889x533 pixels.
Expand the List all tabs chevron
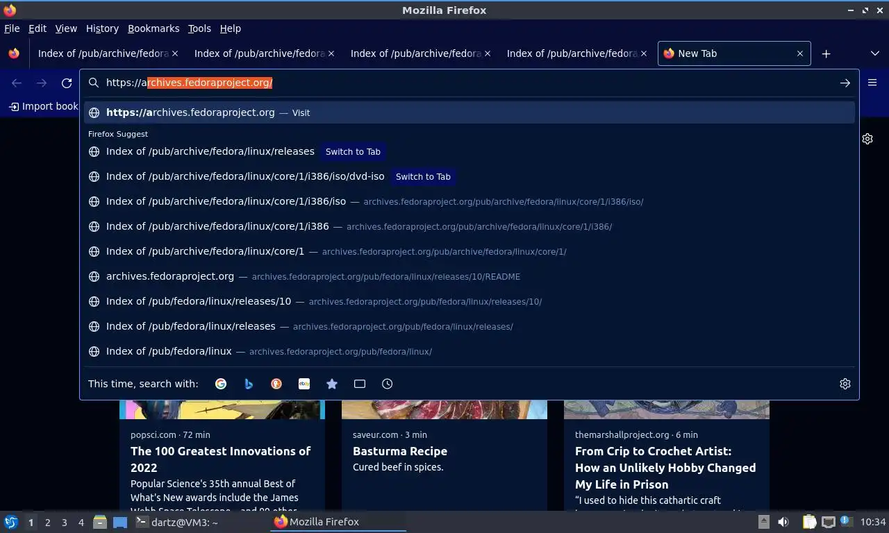[875, 53]
